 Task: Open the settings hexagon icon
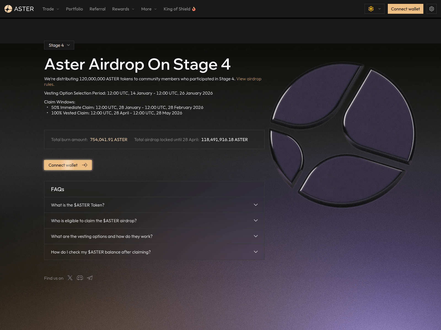tap(432, 9)
